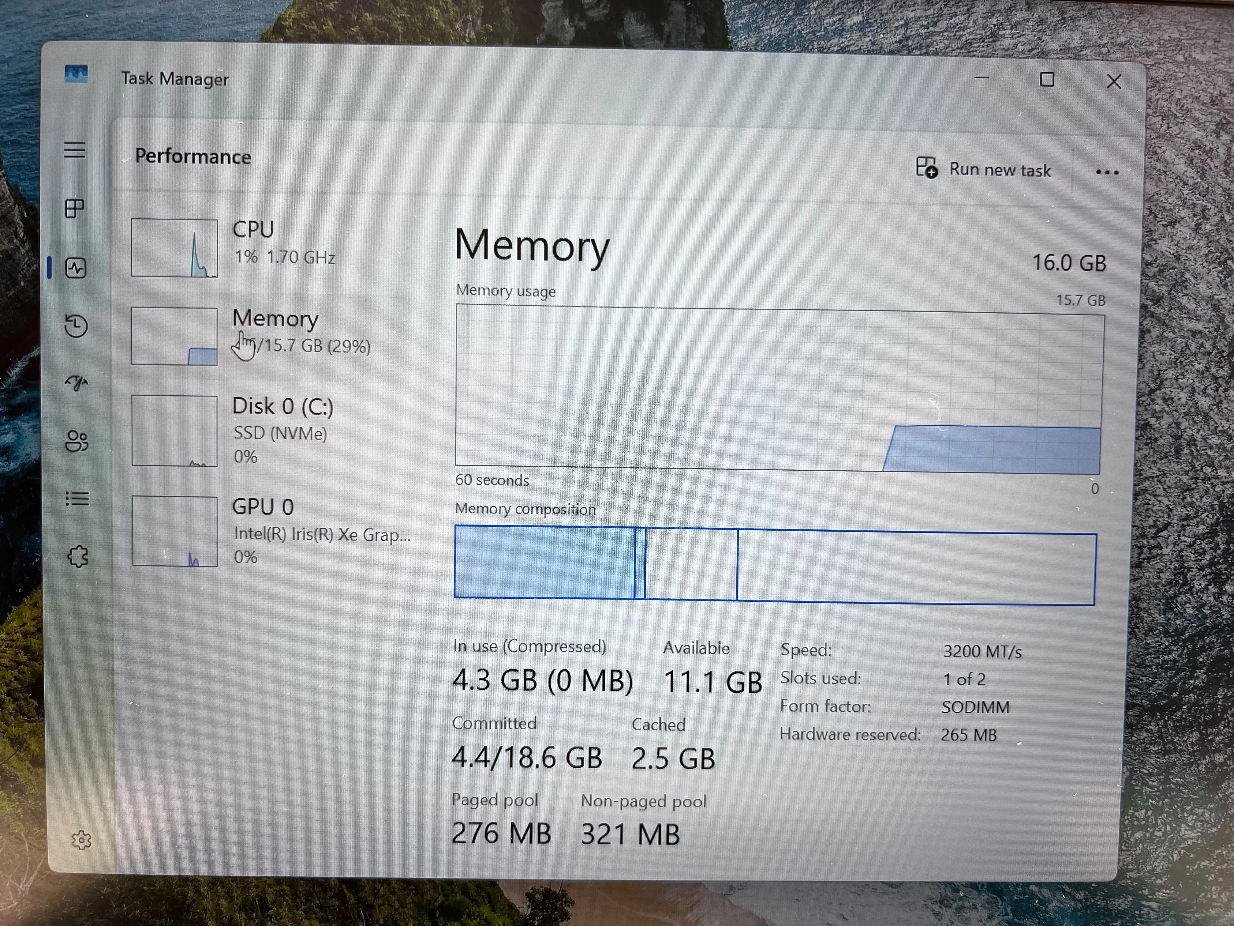Minimize the Task Manager window
Image resolution: width=1234 pixels, height=926 pixels.
(x=982, y=78)
